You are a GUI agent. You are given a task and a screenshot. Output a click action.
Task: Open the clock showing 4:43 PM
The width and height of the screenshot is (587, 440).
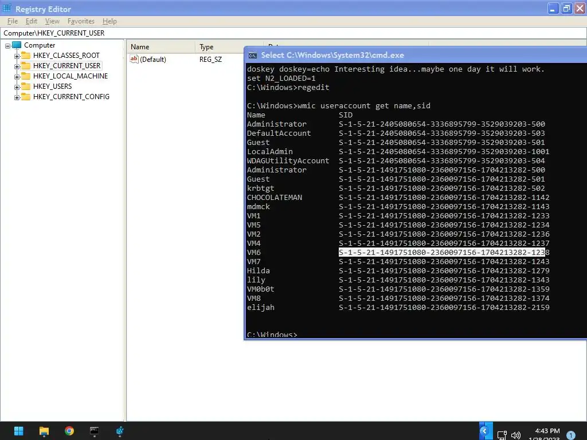pos(547,431)
